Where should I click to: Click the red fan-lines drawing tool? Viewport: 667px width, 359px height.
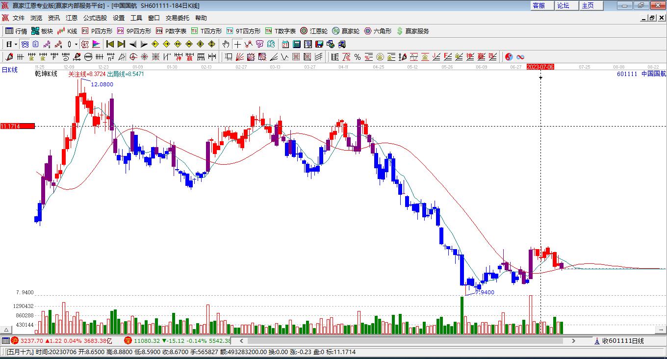[x=240, y=57]
